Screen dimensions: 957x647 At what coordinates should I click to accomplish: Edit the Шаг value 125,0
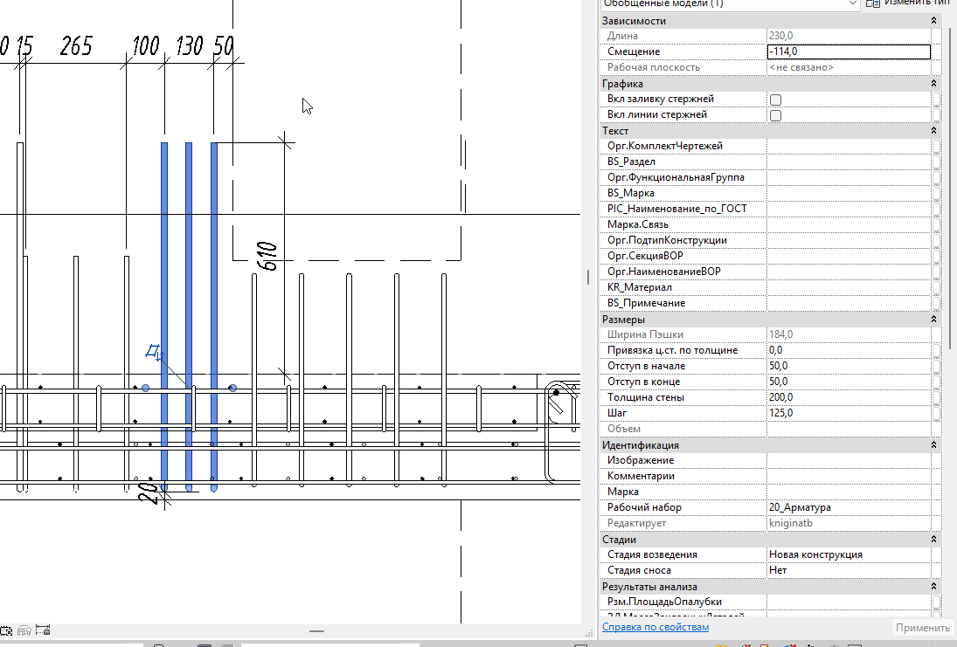(x=849, y=413)
